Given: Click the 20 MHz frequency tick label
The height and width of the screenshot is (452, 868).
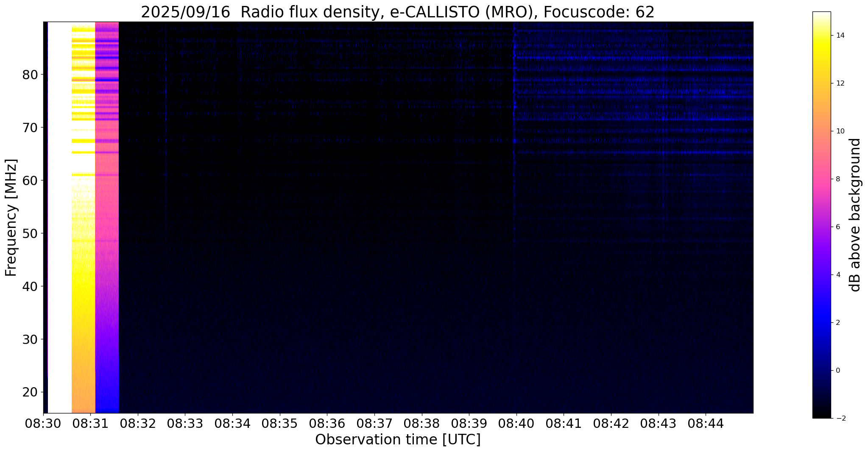Looking at the screenshot, I should 30,393.
